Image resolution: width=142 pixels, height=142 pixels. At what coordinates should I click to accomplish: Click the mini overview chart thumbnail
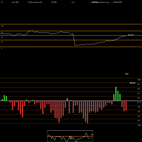tap(70, 136)
